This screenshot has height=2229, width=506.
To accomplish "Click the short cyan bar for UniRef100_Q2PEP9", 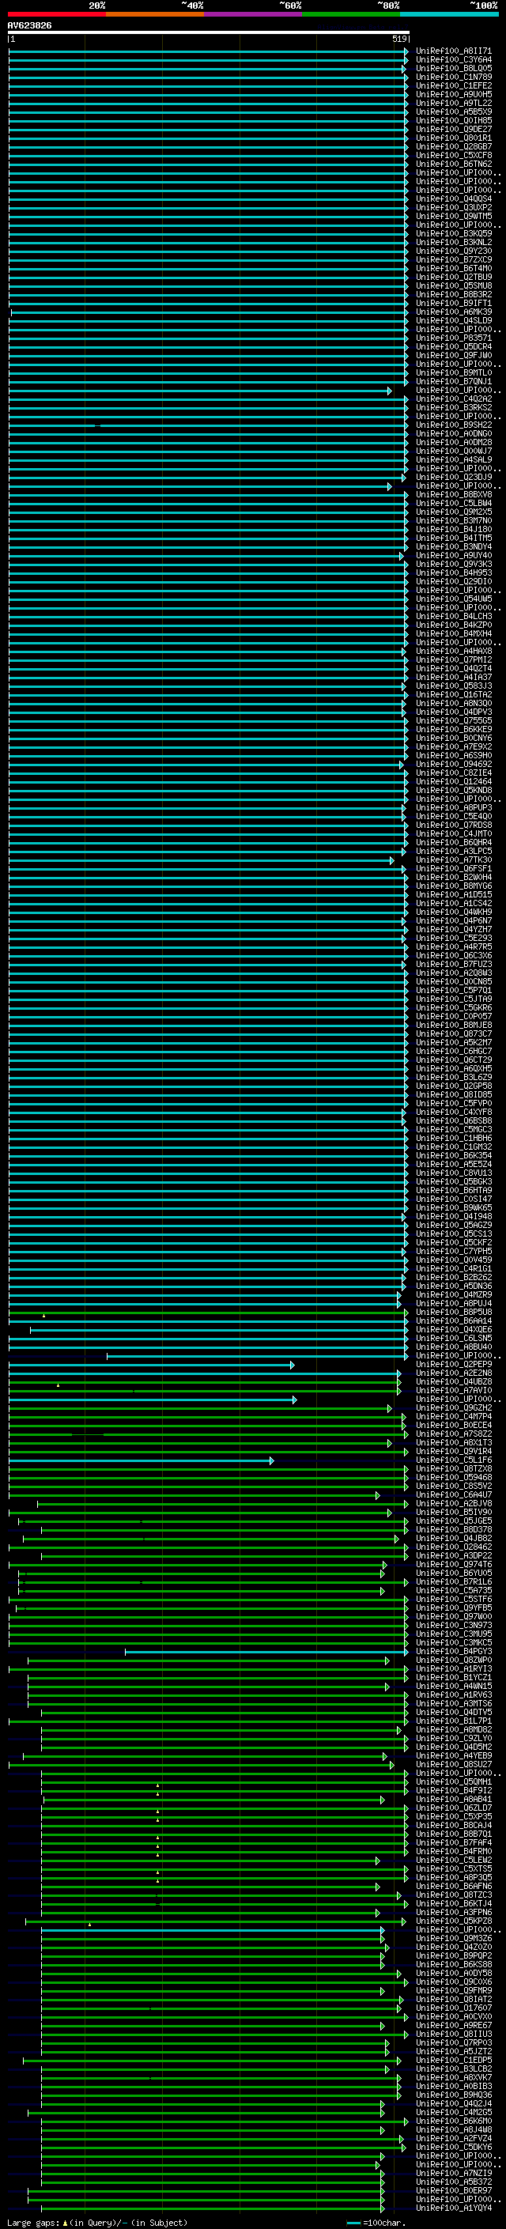I will (151, 1366).
